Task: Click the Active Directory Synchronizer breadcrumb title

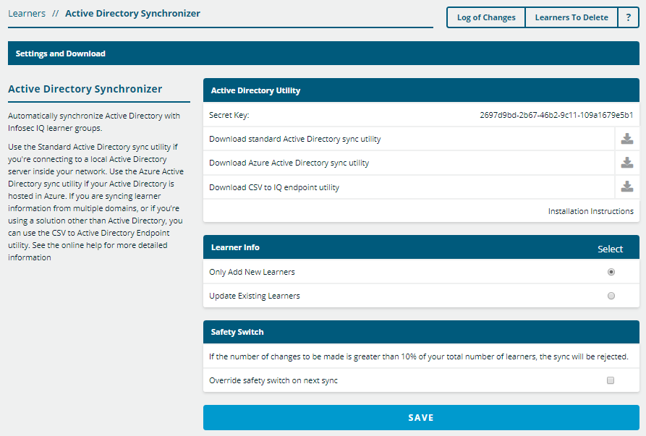Action: [x=132, y=14]
